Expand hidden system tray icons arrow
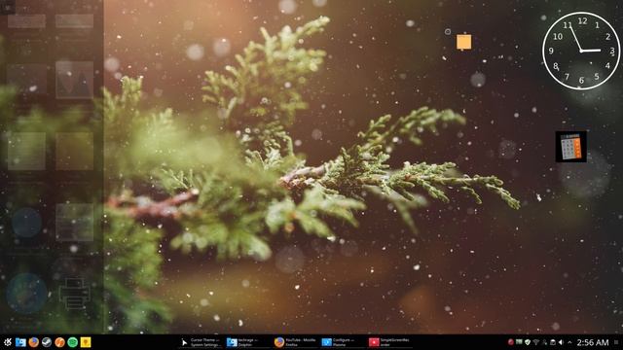Screen dimensions: 623x350 click(569, 342)
